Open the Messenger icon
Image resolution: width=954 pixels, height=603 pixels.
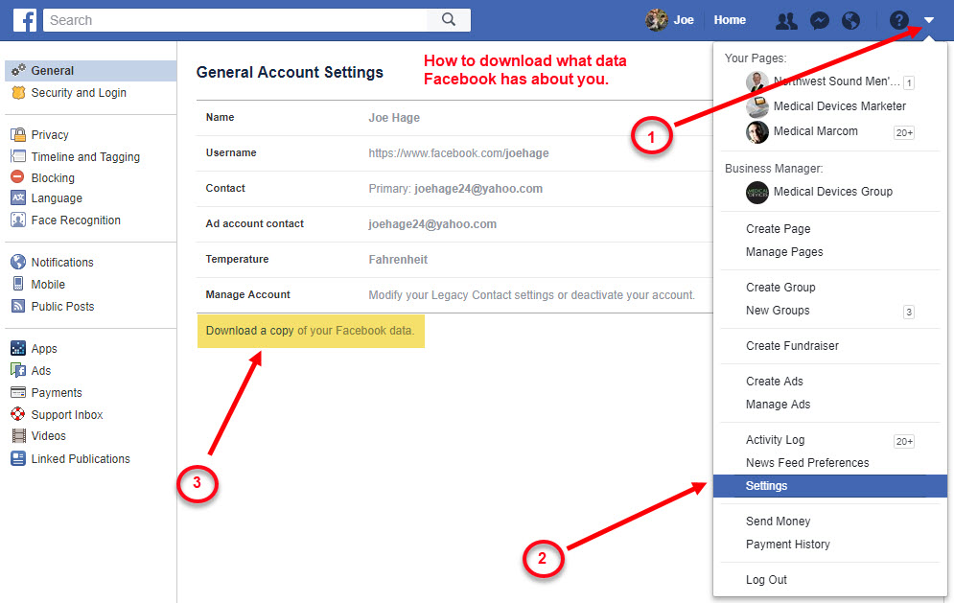click(x=820, y=21)
